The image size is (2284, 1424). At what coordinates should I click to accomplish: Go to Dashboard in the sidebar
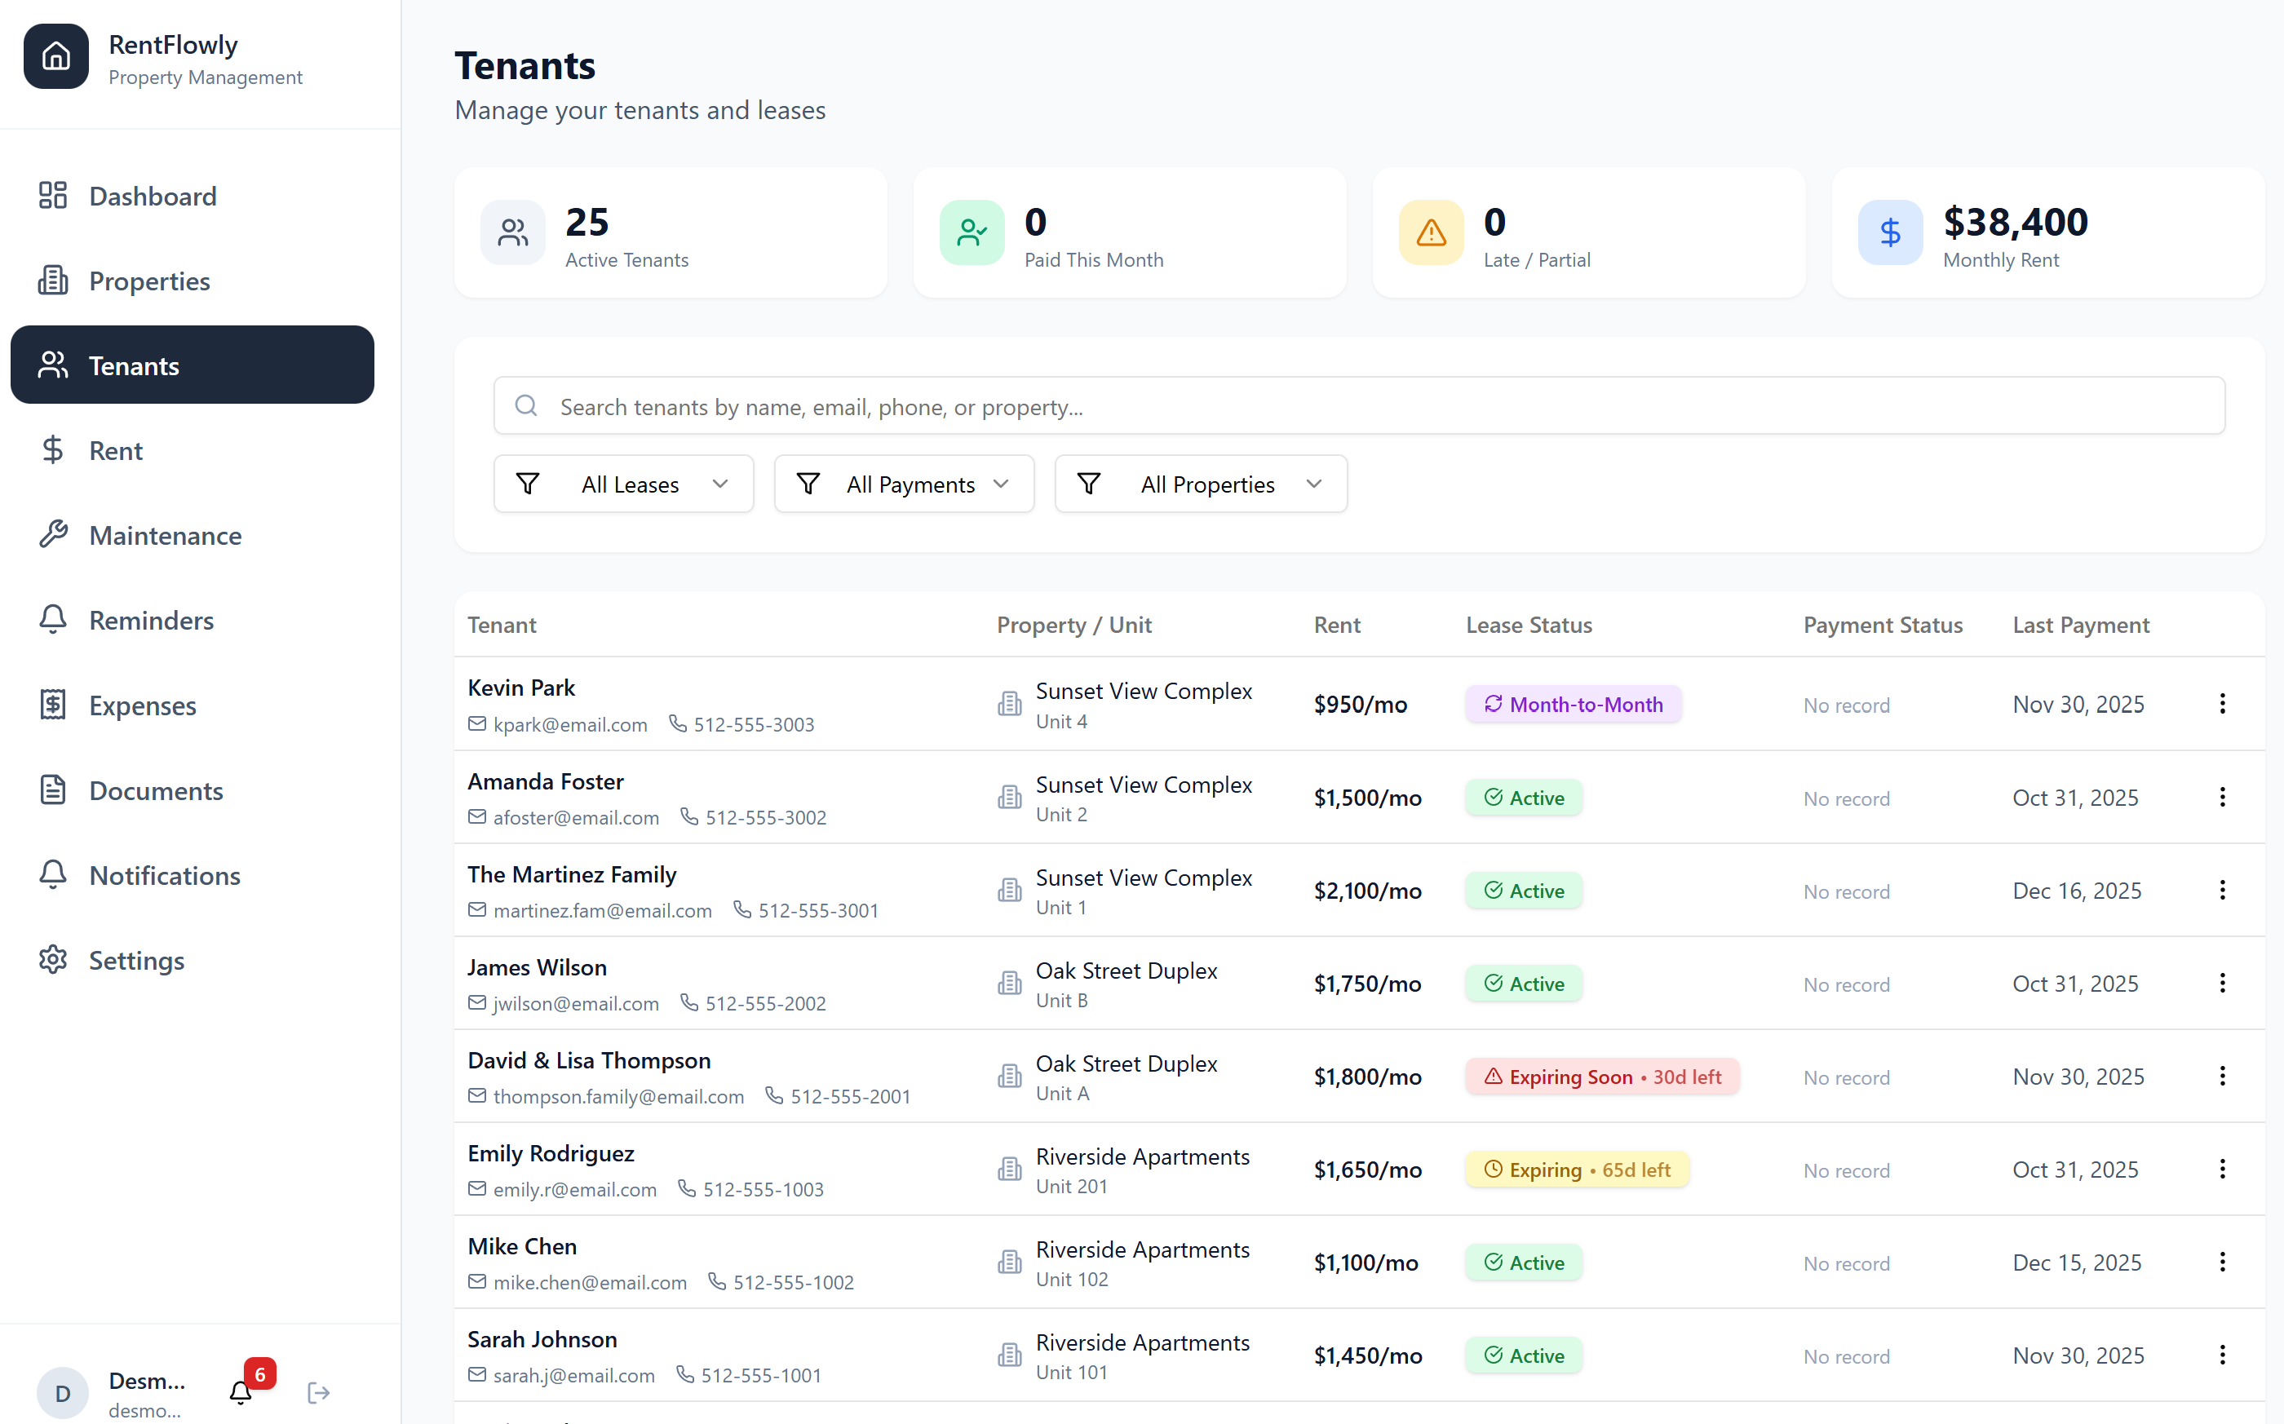[x=153, y=196]
